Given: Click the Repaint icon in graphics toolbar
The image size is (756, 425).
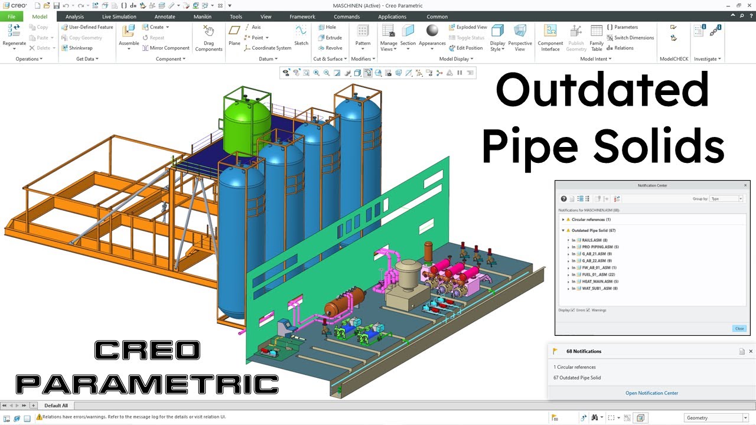Looking at the screenshot, I should point(337,73).
